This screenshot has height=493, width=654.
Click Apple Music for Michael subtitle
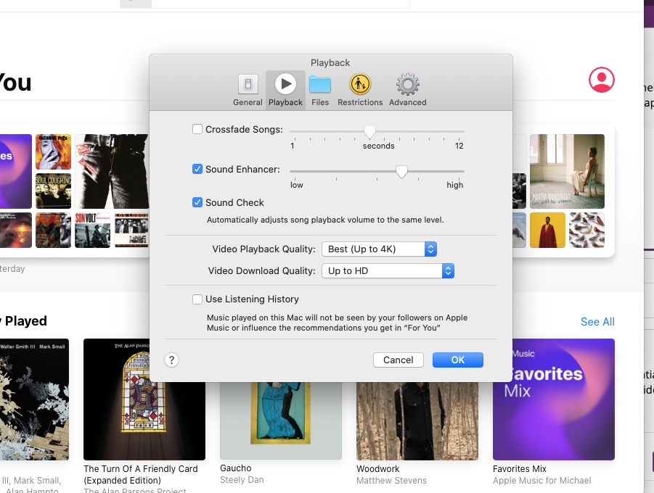tap(541, 481)
